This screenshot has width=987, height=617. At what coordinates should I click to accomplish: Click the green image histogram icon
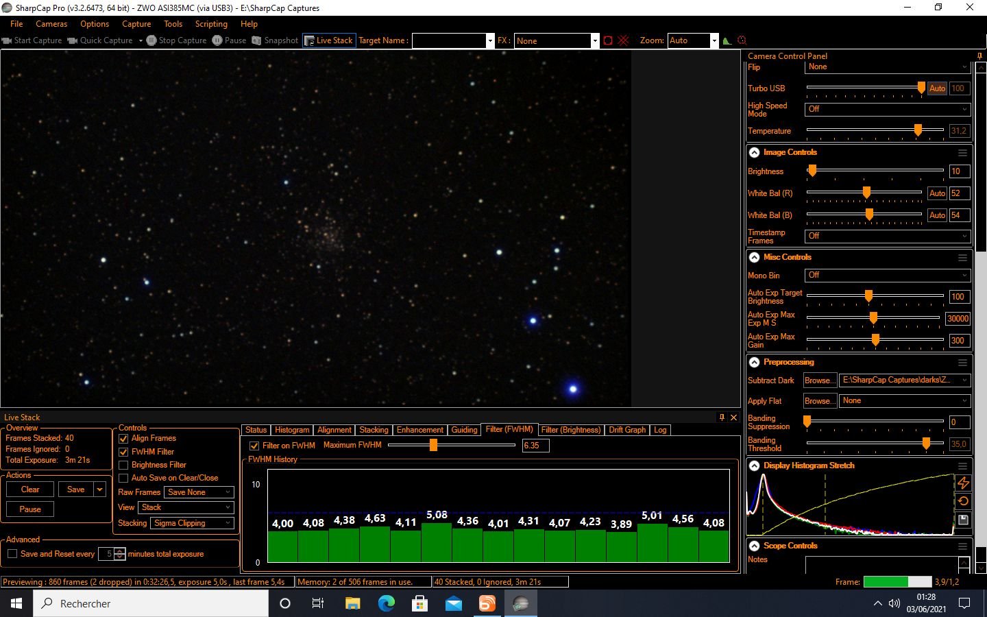(x=727, y=40)
